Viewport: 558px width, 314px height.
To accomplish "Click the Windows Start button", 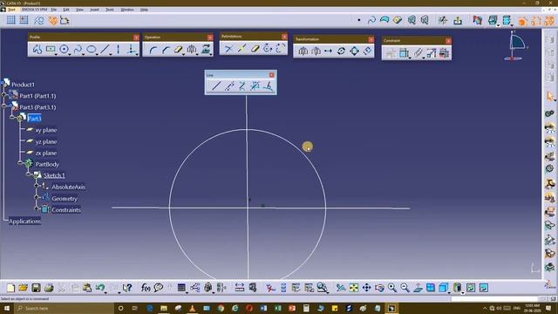I will pyautogui.click(x=7, y=308).
